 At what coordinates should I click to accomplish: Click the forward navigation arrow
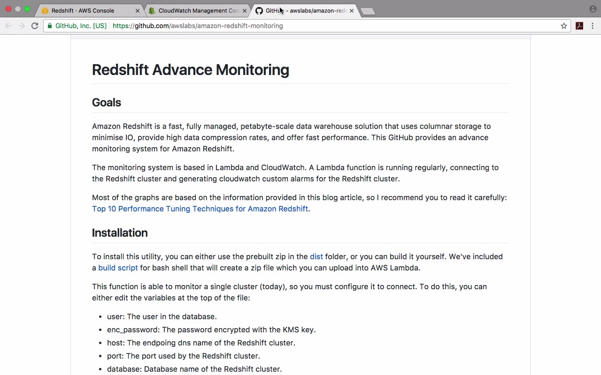coord(22,26)
